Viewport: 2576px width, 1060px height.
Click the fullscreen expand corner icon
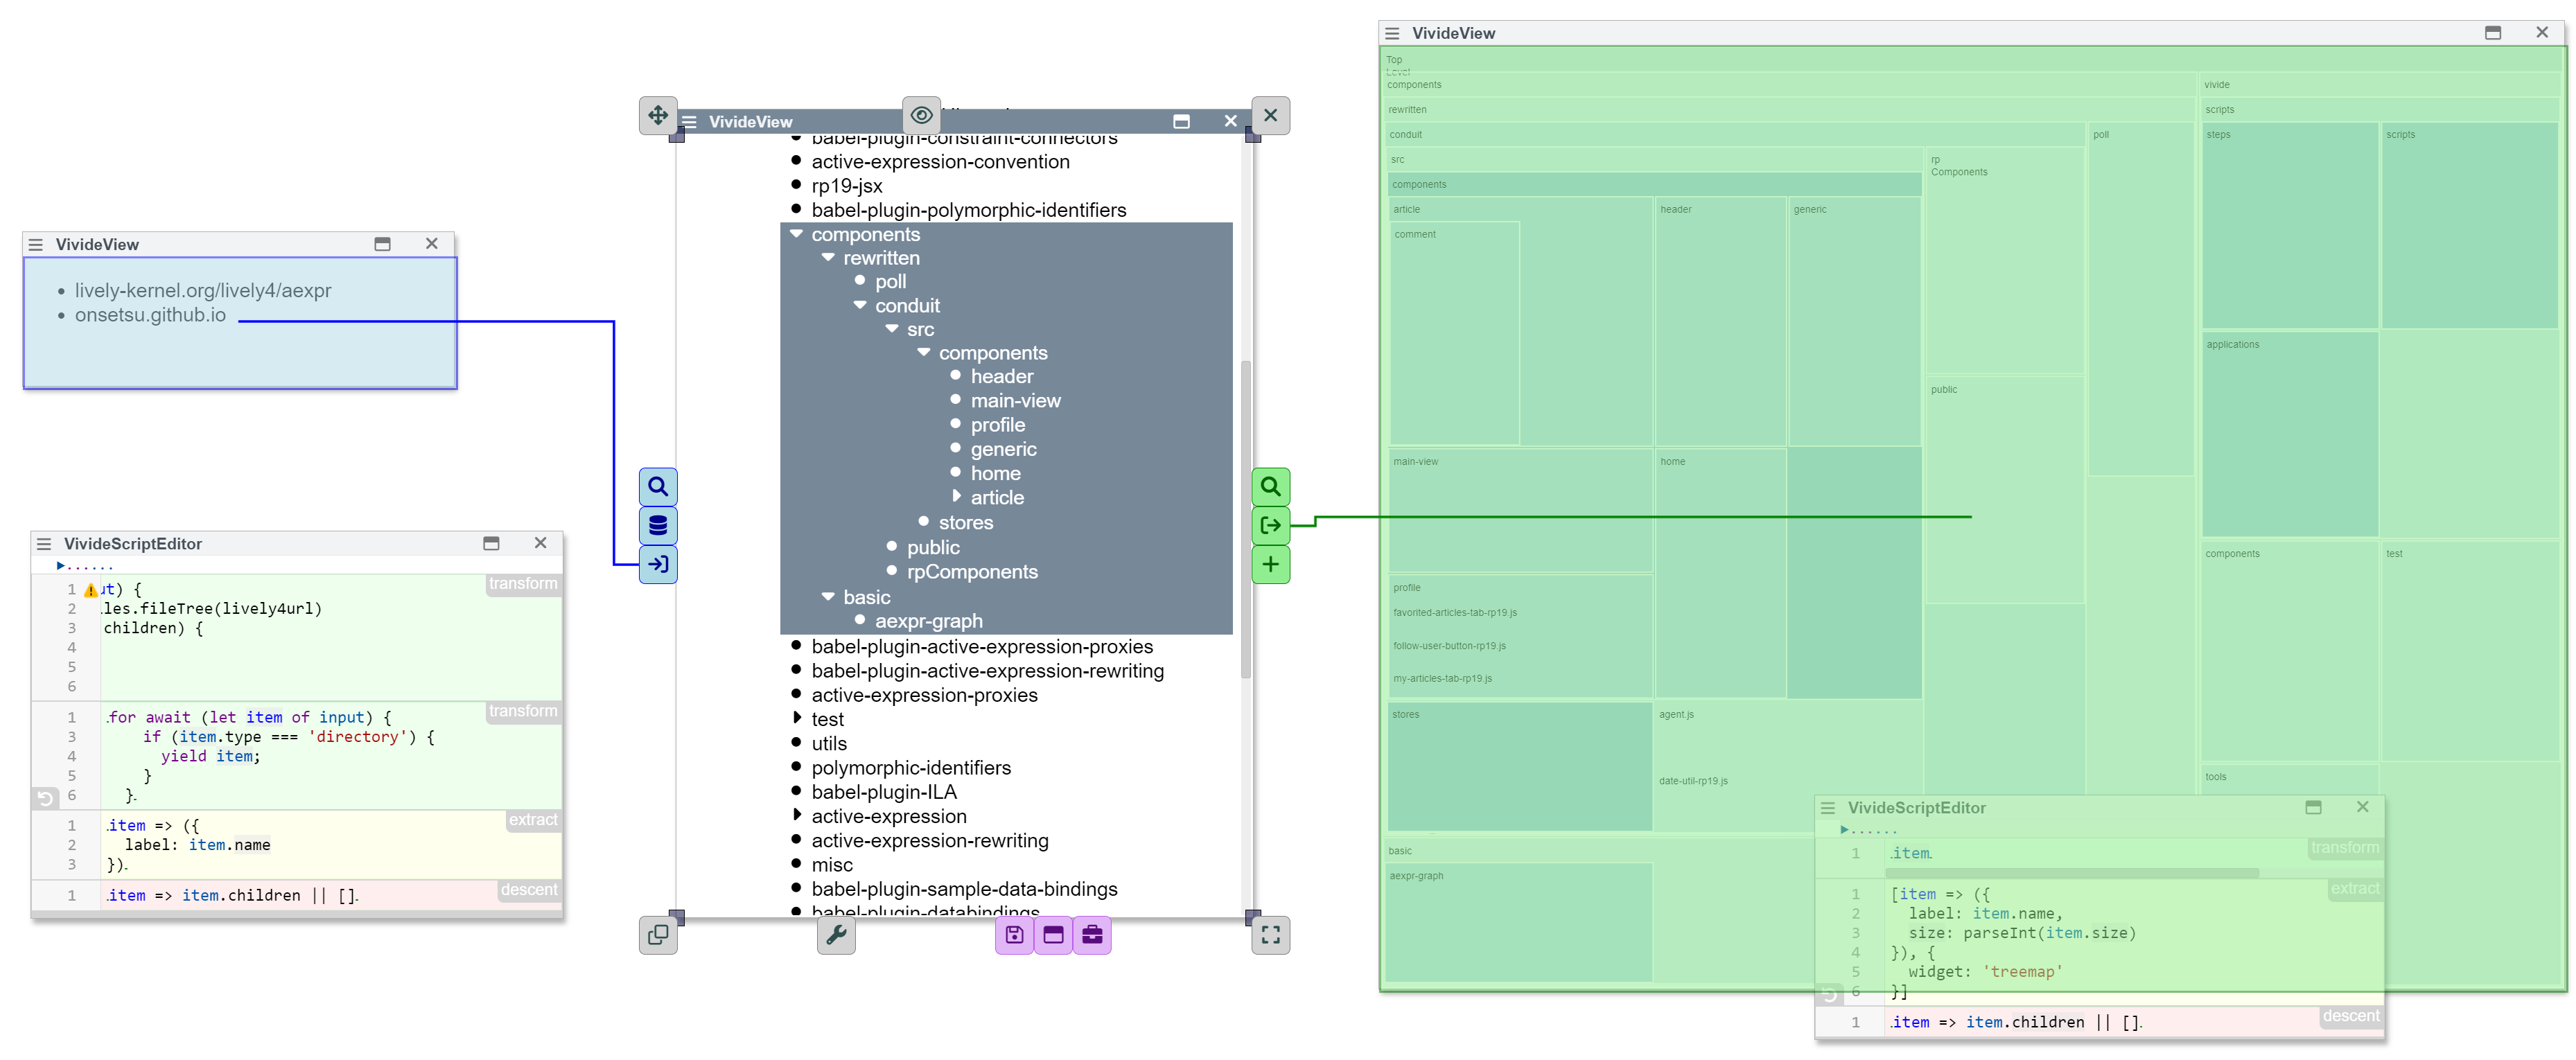point(1270,935)
